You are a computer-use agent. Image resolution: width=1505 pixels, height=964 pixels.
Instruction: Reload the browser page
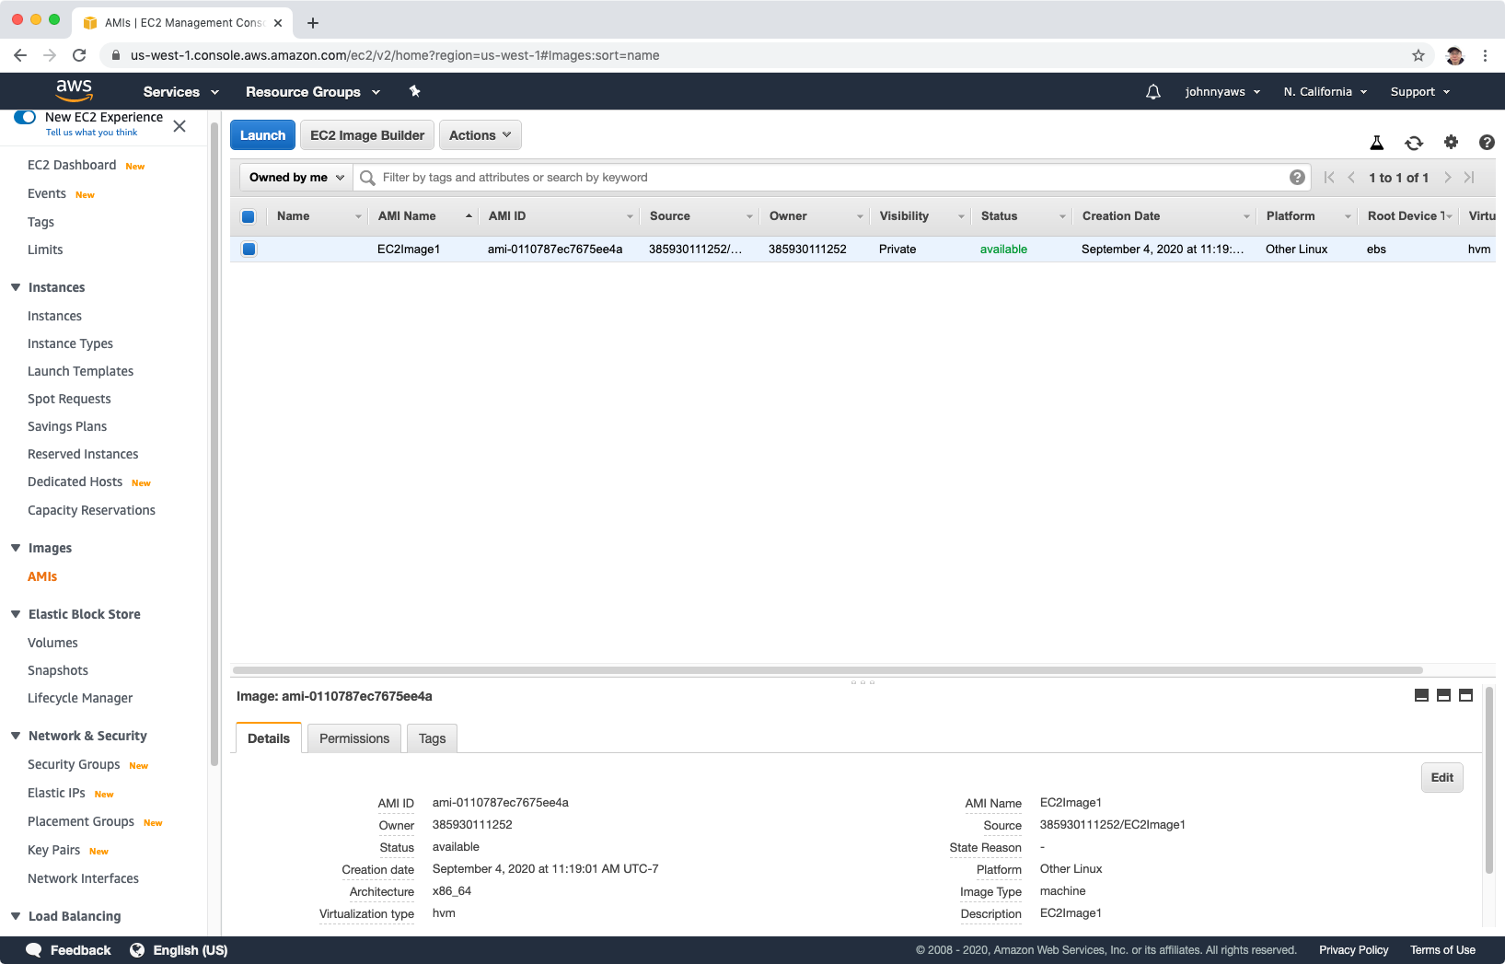pyautogui.click(x=79, y=55)
